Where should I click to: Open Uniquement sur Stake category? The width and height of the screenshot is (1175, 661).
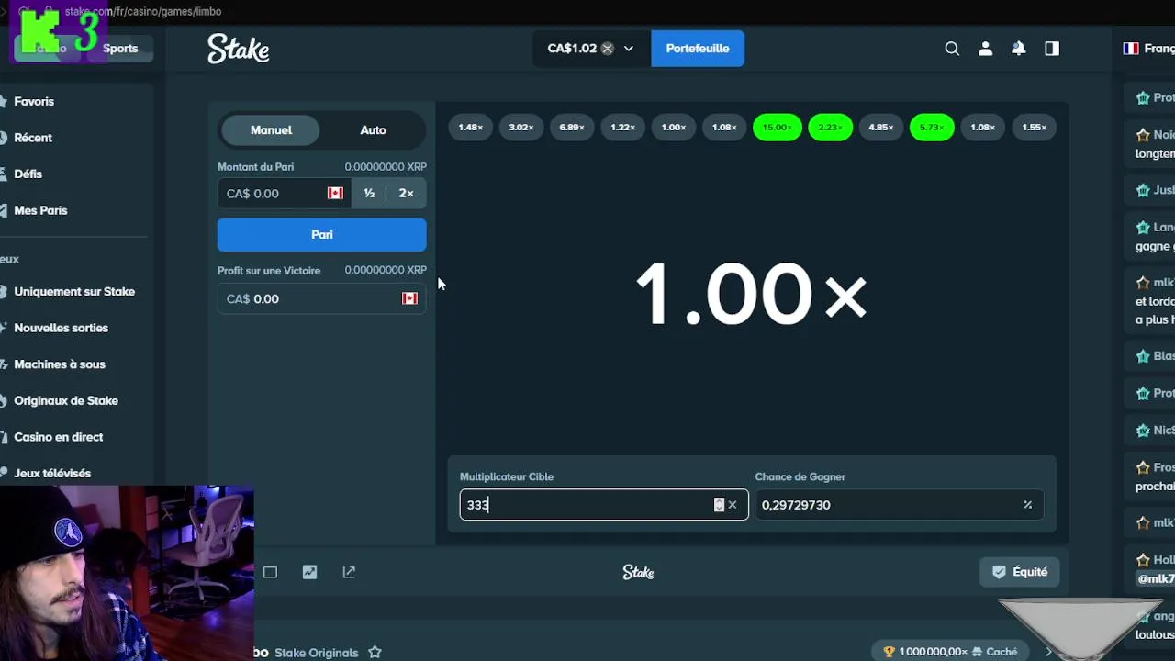click(x=74, y=292)
